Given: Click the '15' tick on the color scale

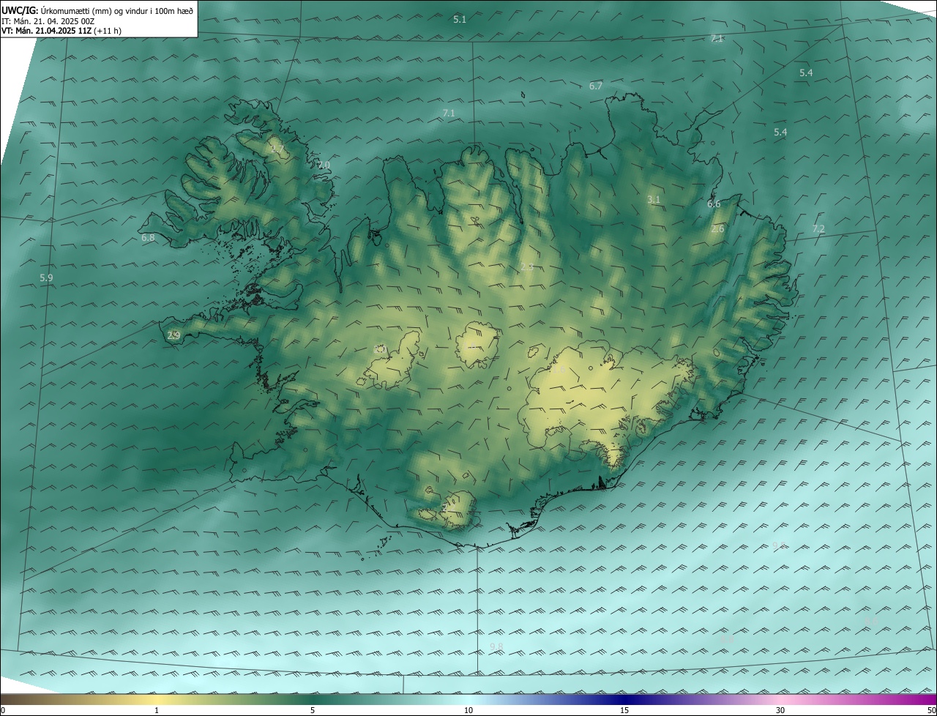Looking at the screenshot, I should pyautogui.click(x=624, y=711).
